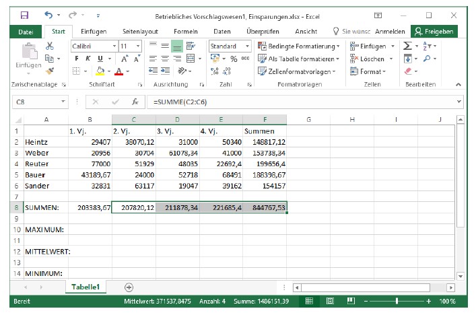
Task: Expand the Name Box C8 dropdown
Action: coord(63,102)
